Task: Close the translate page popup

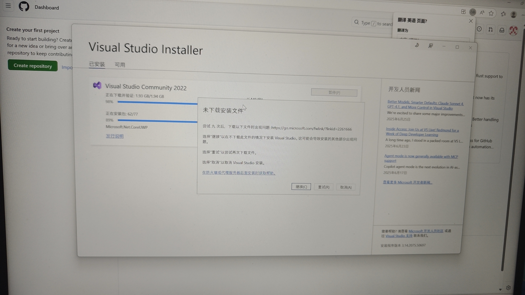Action: click(471, 21)
